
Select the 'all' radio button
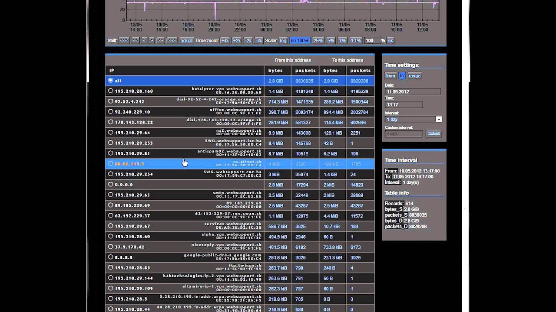(110, 81)
